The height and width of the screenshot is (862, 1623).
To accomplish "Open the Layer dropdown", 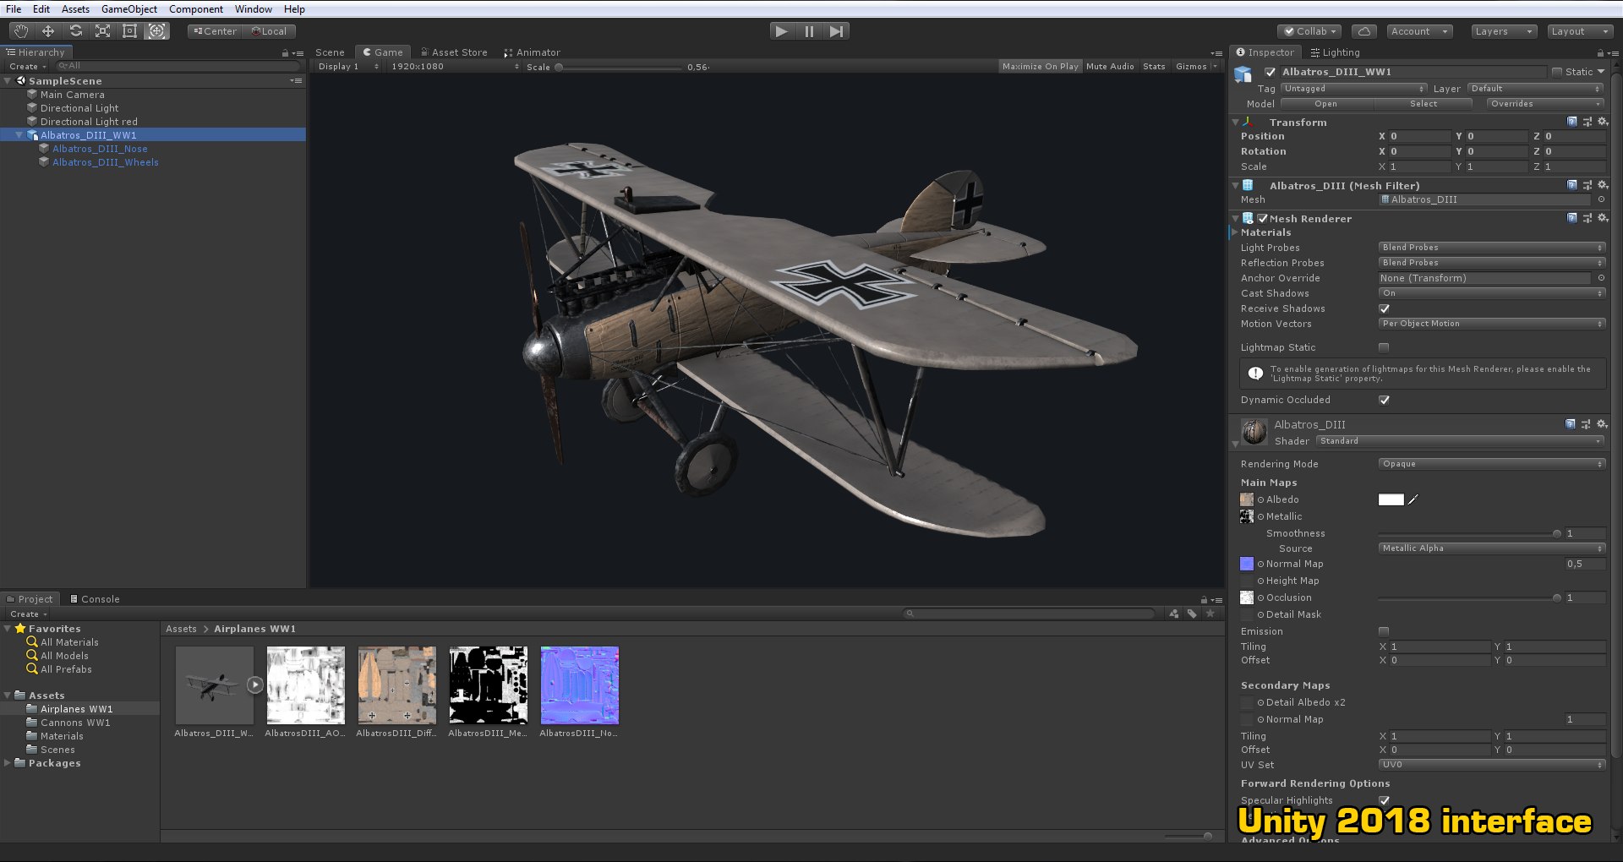I will pyautogui.click(x=1536, y=89).
